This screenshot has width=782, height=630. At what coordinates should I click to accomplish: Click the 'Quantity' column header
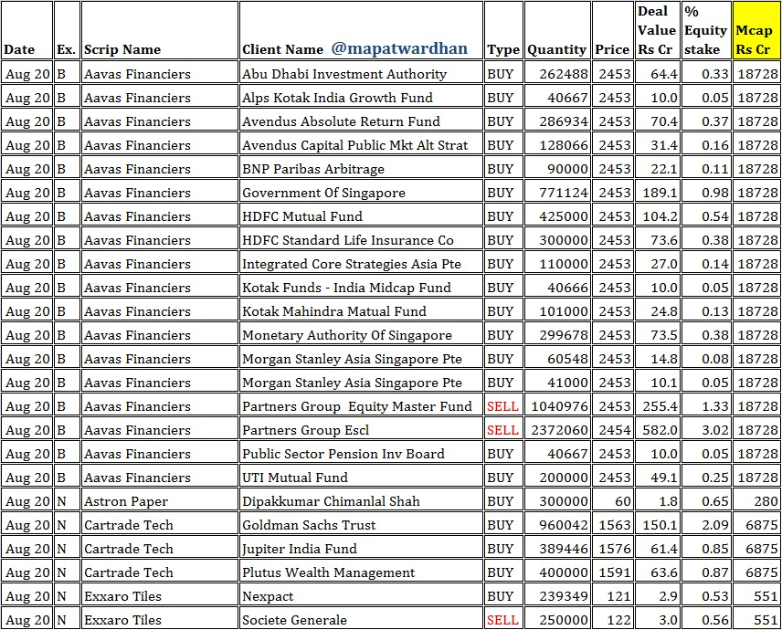557,30
